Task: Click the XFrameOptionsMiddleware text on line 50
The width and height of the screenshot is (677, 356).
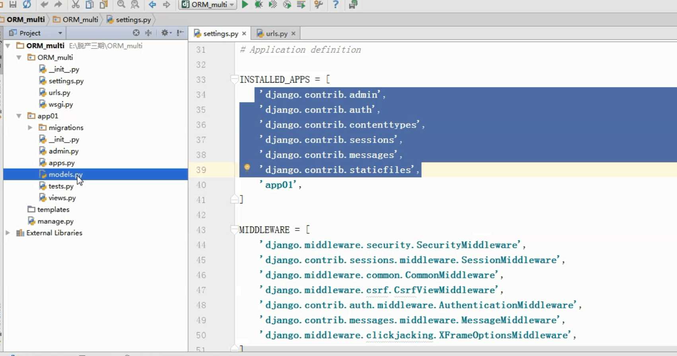Action: [x=505, y=335]
